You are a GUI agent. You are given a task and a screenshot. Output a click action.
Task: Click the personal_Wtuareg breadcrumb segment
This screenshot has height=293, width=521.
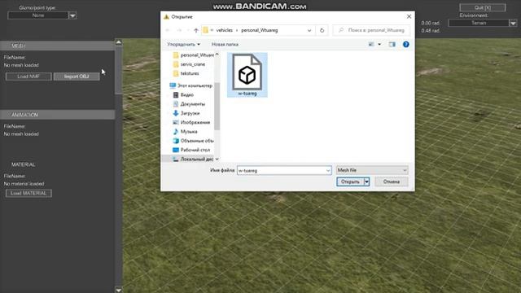pos(259,30)
